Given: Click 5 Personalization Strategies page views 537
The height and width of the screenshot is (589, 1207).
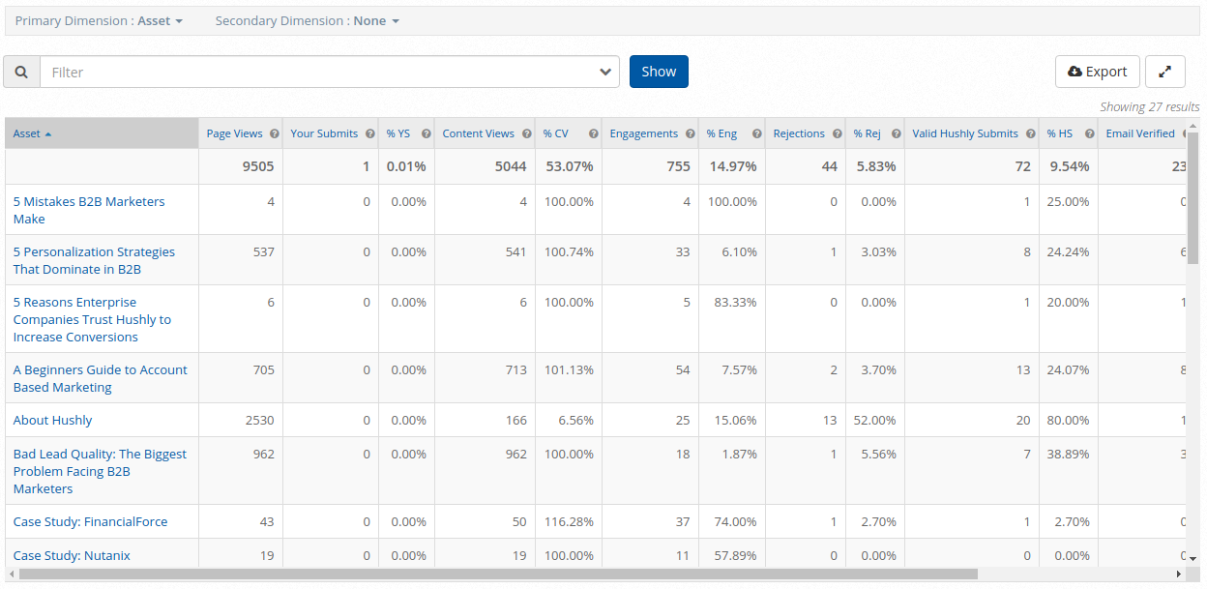Looking at the screenshot, I should [x=263, y=251].
